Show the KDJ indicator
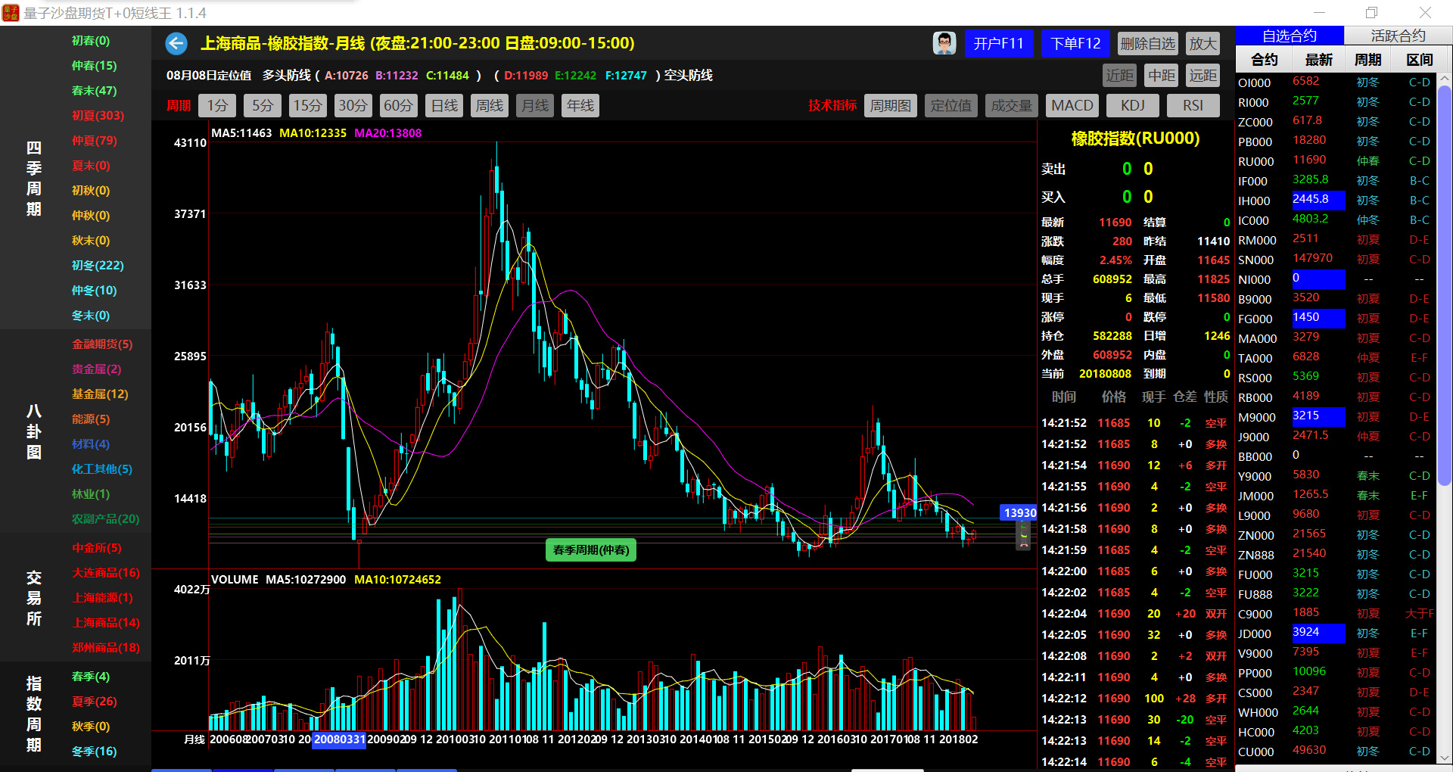Screen dimensions: 1453x772 (x=1133, y=105)
